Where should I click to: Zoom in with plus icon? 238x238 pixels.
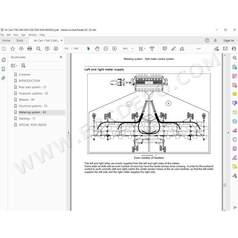tap(115, 49)
